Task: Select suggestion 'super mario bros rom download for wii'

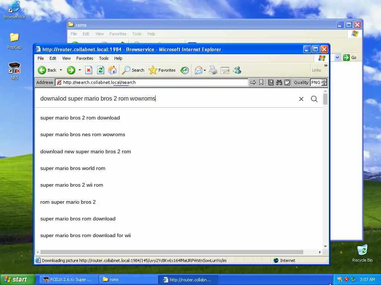Action: [x=86, y=235]
